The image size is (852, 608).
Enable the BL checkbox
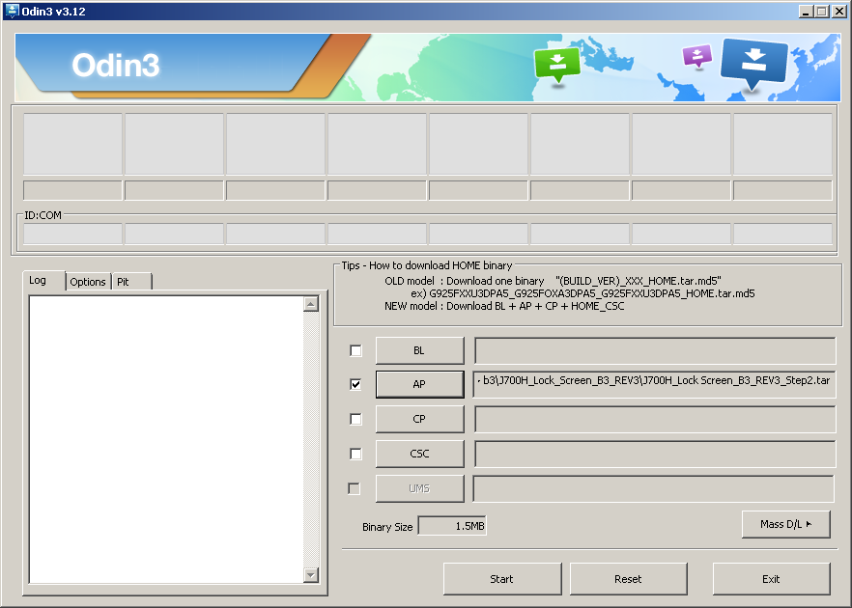pyautogui.click(x=355, y=350)
